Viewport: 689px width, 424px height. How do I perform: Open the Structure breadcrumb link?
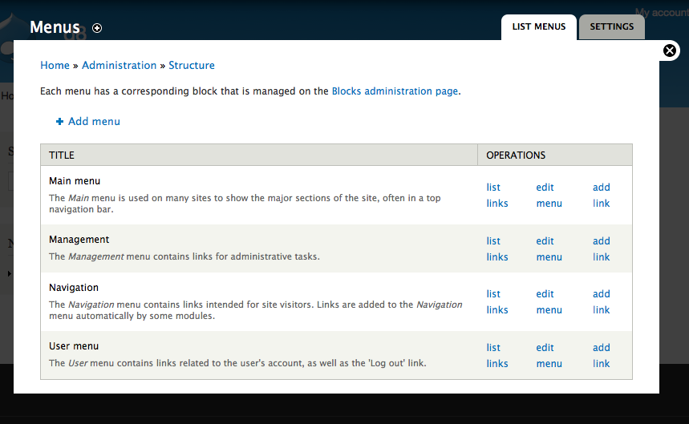[x=192, y=66]
